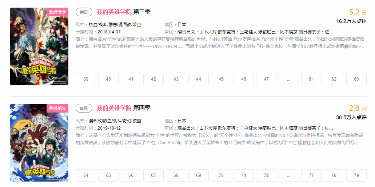Image resolution: width=375 pixels, height=187 pixels.
Task: Play episode 46
Action: pos(244,79)
